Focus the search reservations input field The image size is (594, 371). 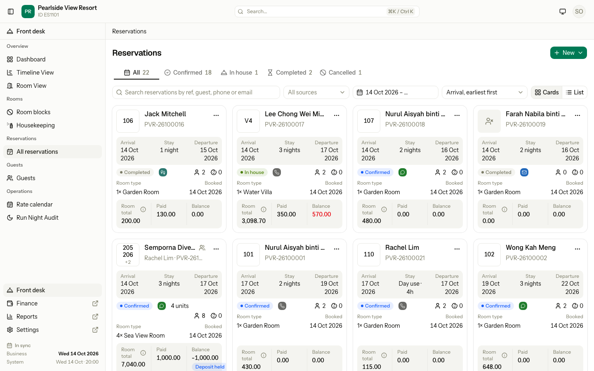(x=196, y=92)
